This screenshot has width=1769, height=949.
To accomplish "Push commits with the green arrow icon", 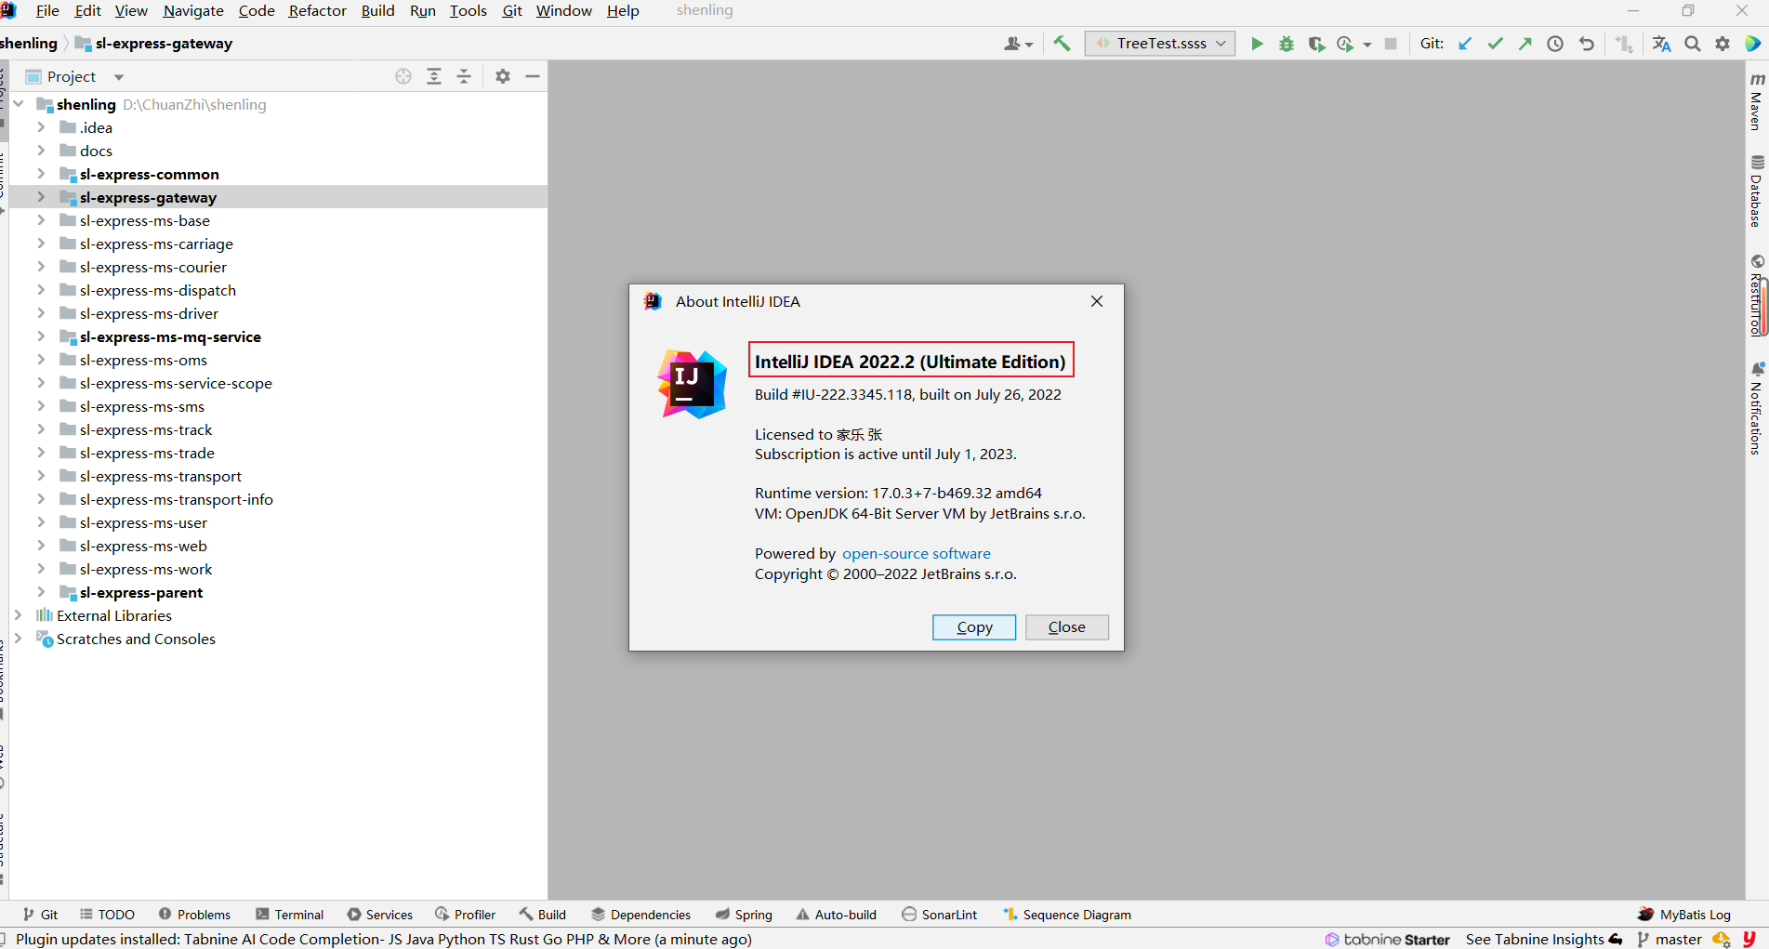I will (x=1525, y=44).
